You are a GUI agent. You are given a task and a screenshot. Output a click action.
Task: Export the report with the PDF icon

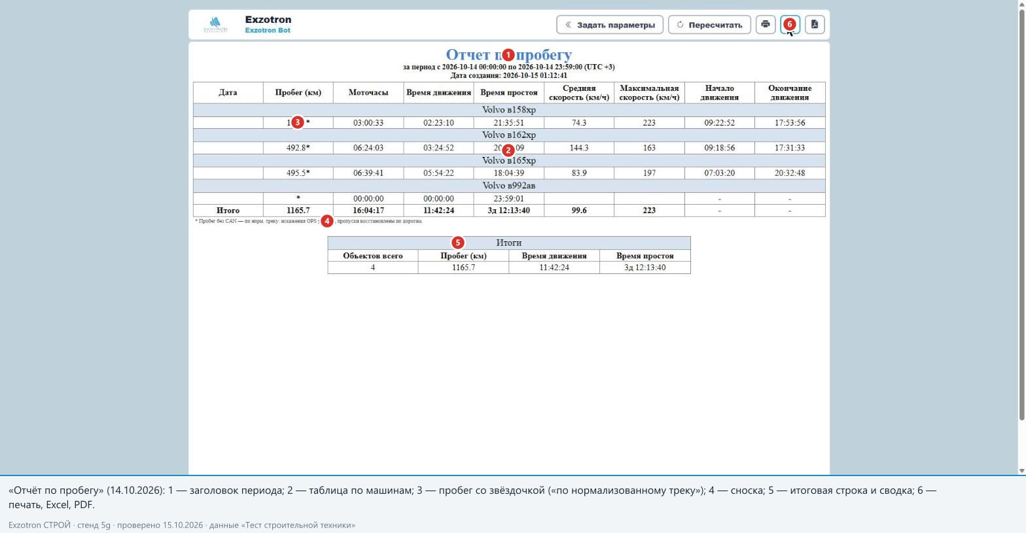815,25
